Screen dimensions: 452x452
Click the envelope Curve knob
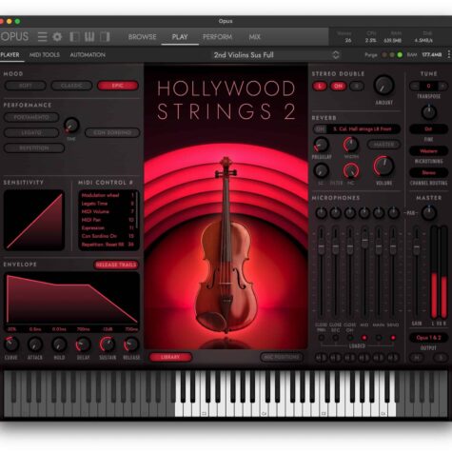11,344
